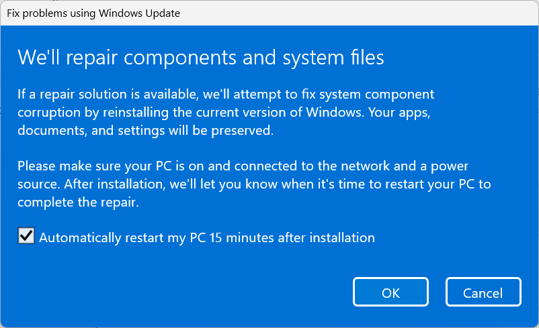Dismiss the repair dialog with Cancel
This screenshot has width=539, height=328.
pyautogui.click(x=483, y=293)
